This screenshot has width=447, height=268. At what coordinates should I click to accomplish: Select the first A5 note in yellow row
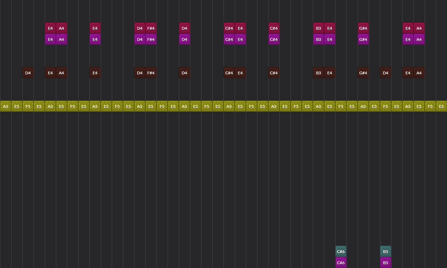pyautogui.click(x=6, y=106)
